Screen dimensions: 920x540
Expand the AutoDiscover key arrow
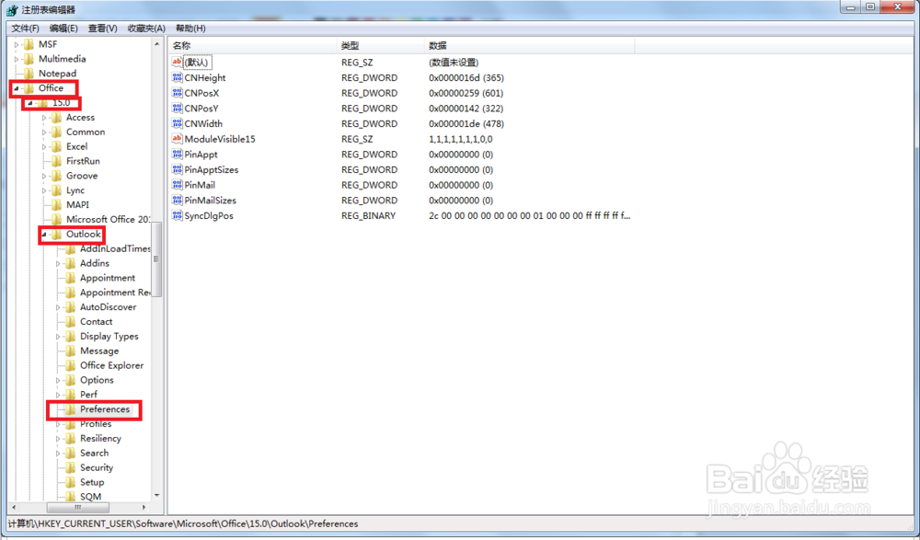pos(58,307)
